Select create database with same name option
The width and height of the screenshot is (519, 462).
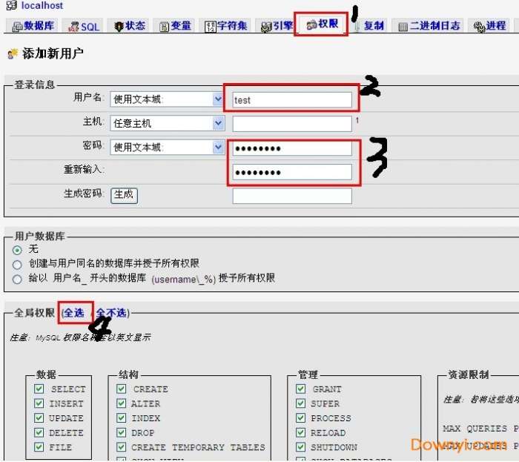[x=17, y=265]
